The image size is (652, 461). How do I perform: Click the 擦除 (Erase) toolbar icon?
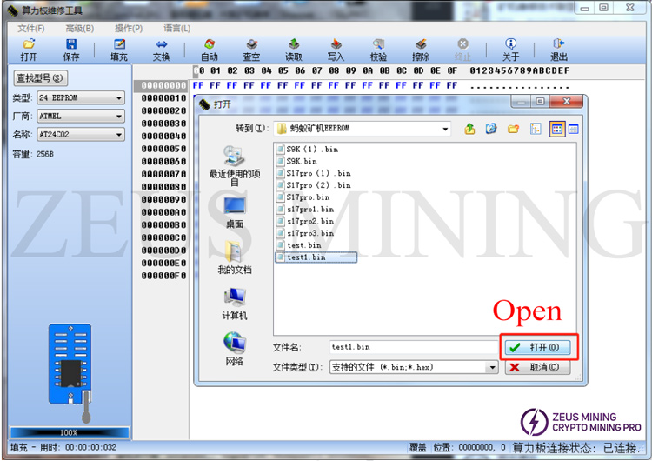click(421, 50)
